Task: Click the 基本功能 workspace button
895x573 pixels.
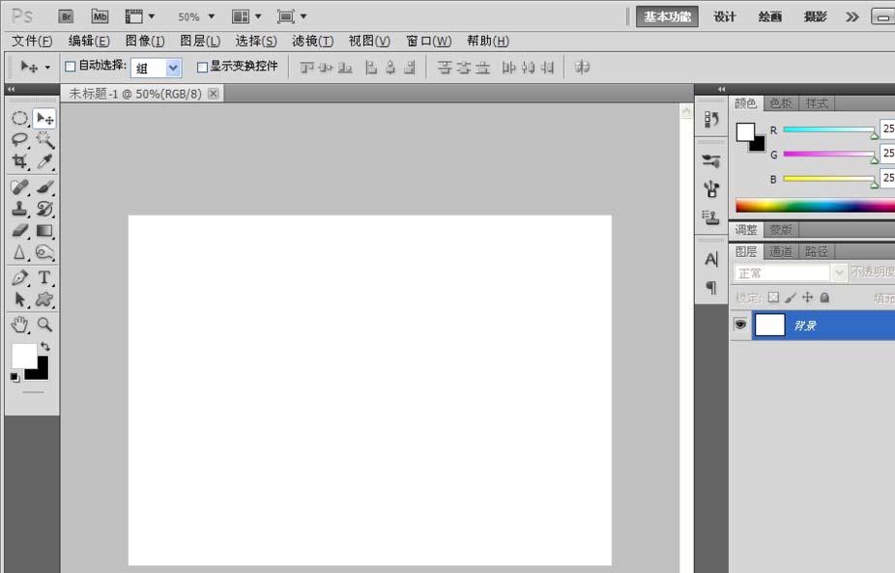Action: (667, 16)
